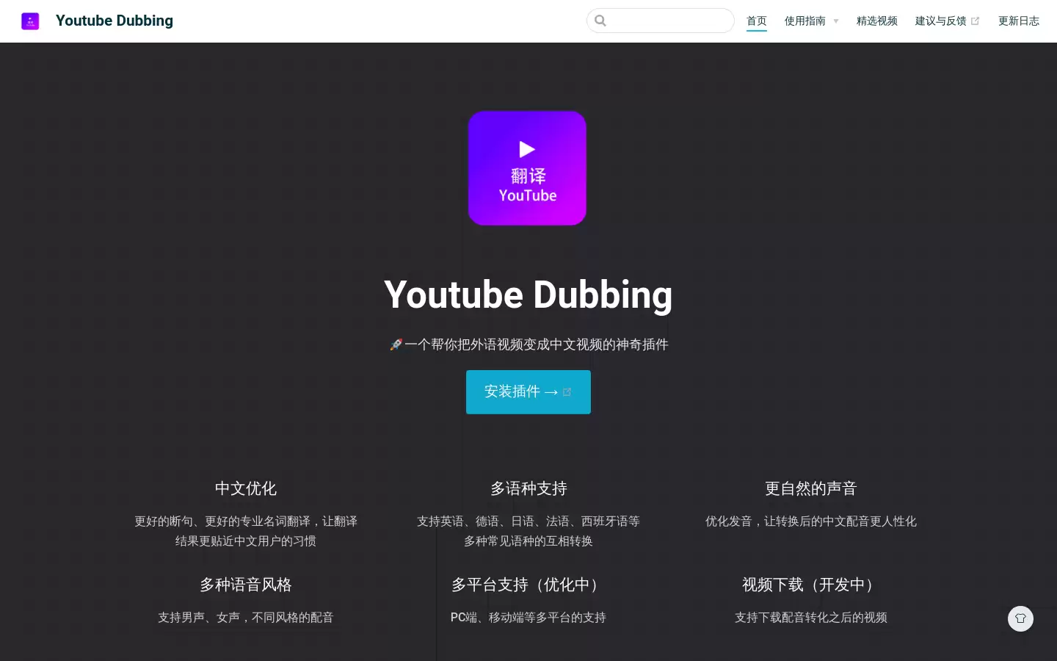The height and width of the screenshot is (661, 1057).
Task: Open the 更新日志 page
Action: [x=1018, y=21]
